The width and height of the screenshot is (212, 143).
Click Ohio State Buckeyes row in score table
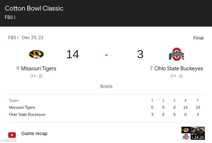click(x=27, y=115)
